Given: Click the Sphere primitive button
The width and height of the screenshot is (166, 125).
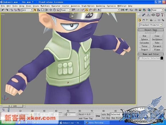Looking at the screenshot, I should (x=144, y=39).
